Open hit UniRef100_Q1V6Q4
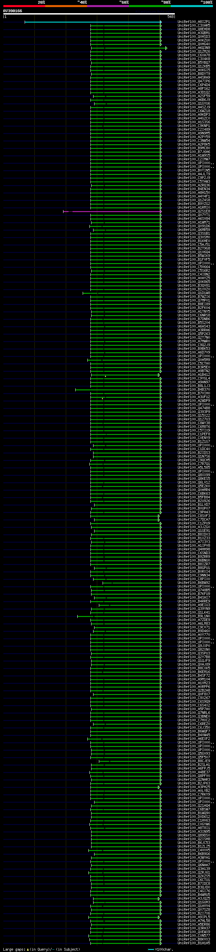This screenshot has height=952, width=216. pyautogui.click(x=193, y=252)
